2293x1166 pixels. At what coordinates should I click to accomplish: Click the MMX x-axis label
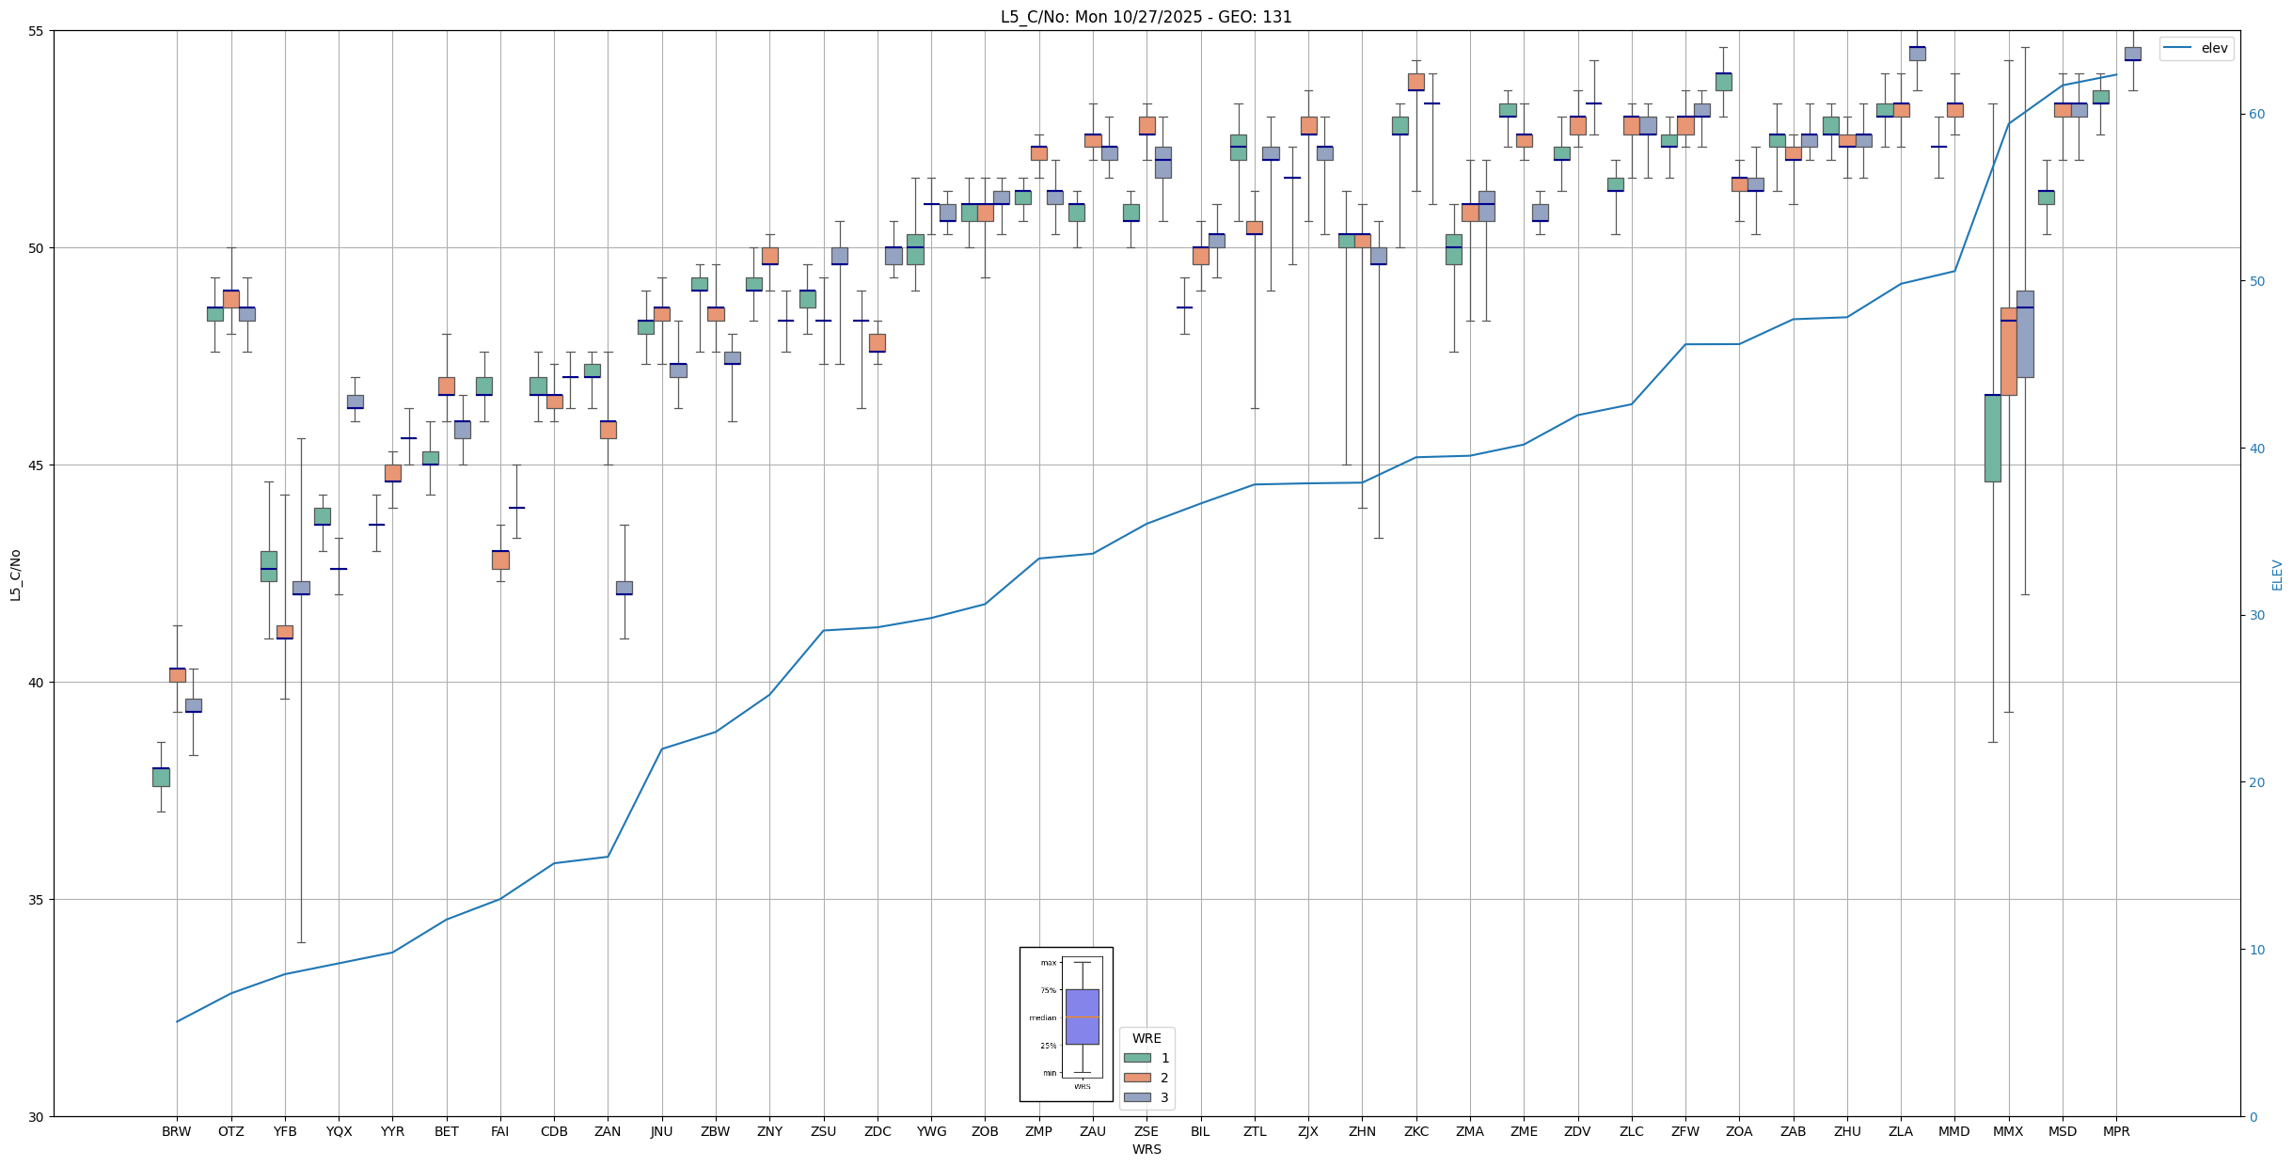tap(2008, 1131)
